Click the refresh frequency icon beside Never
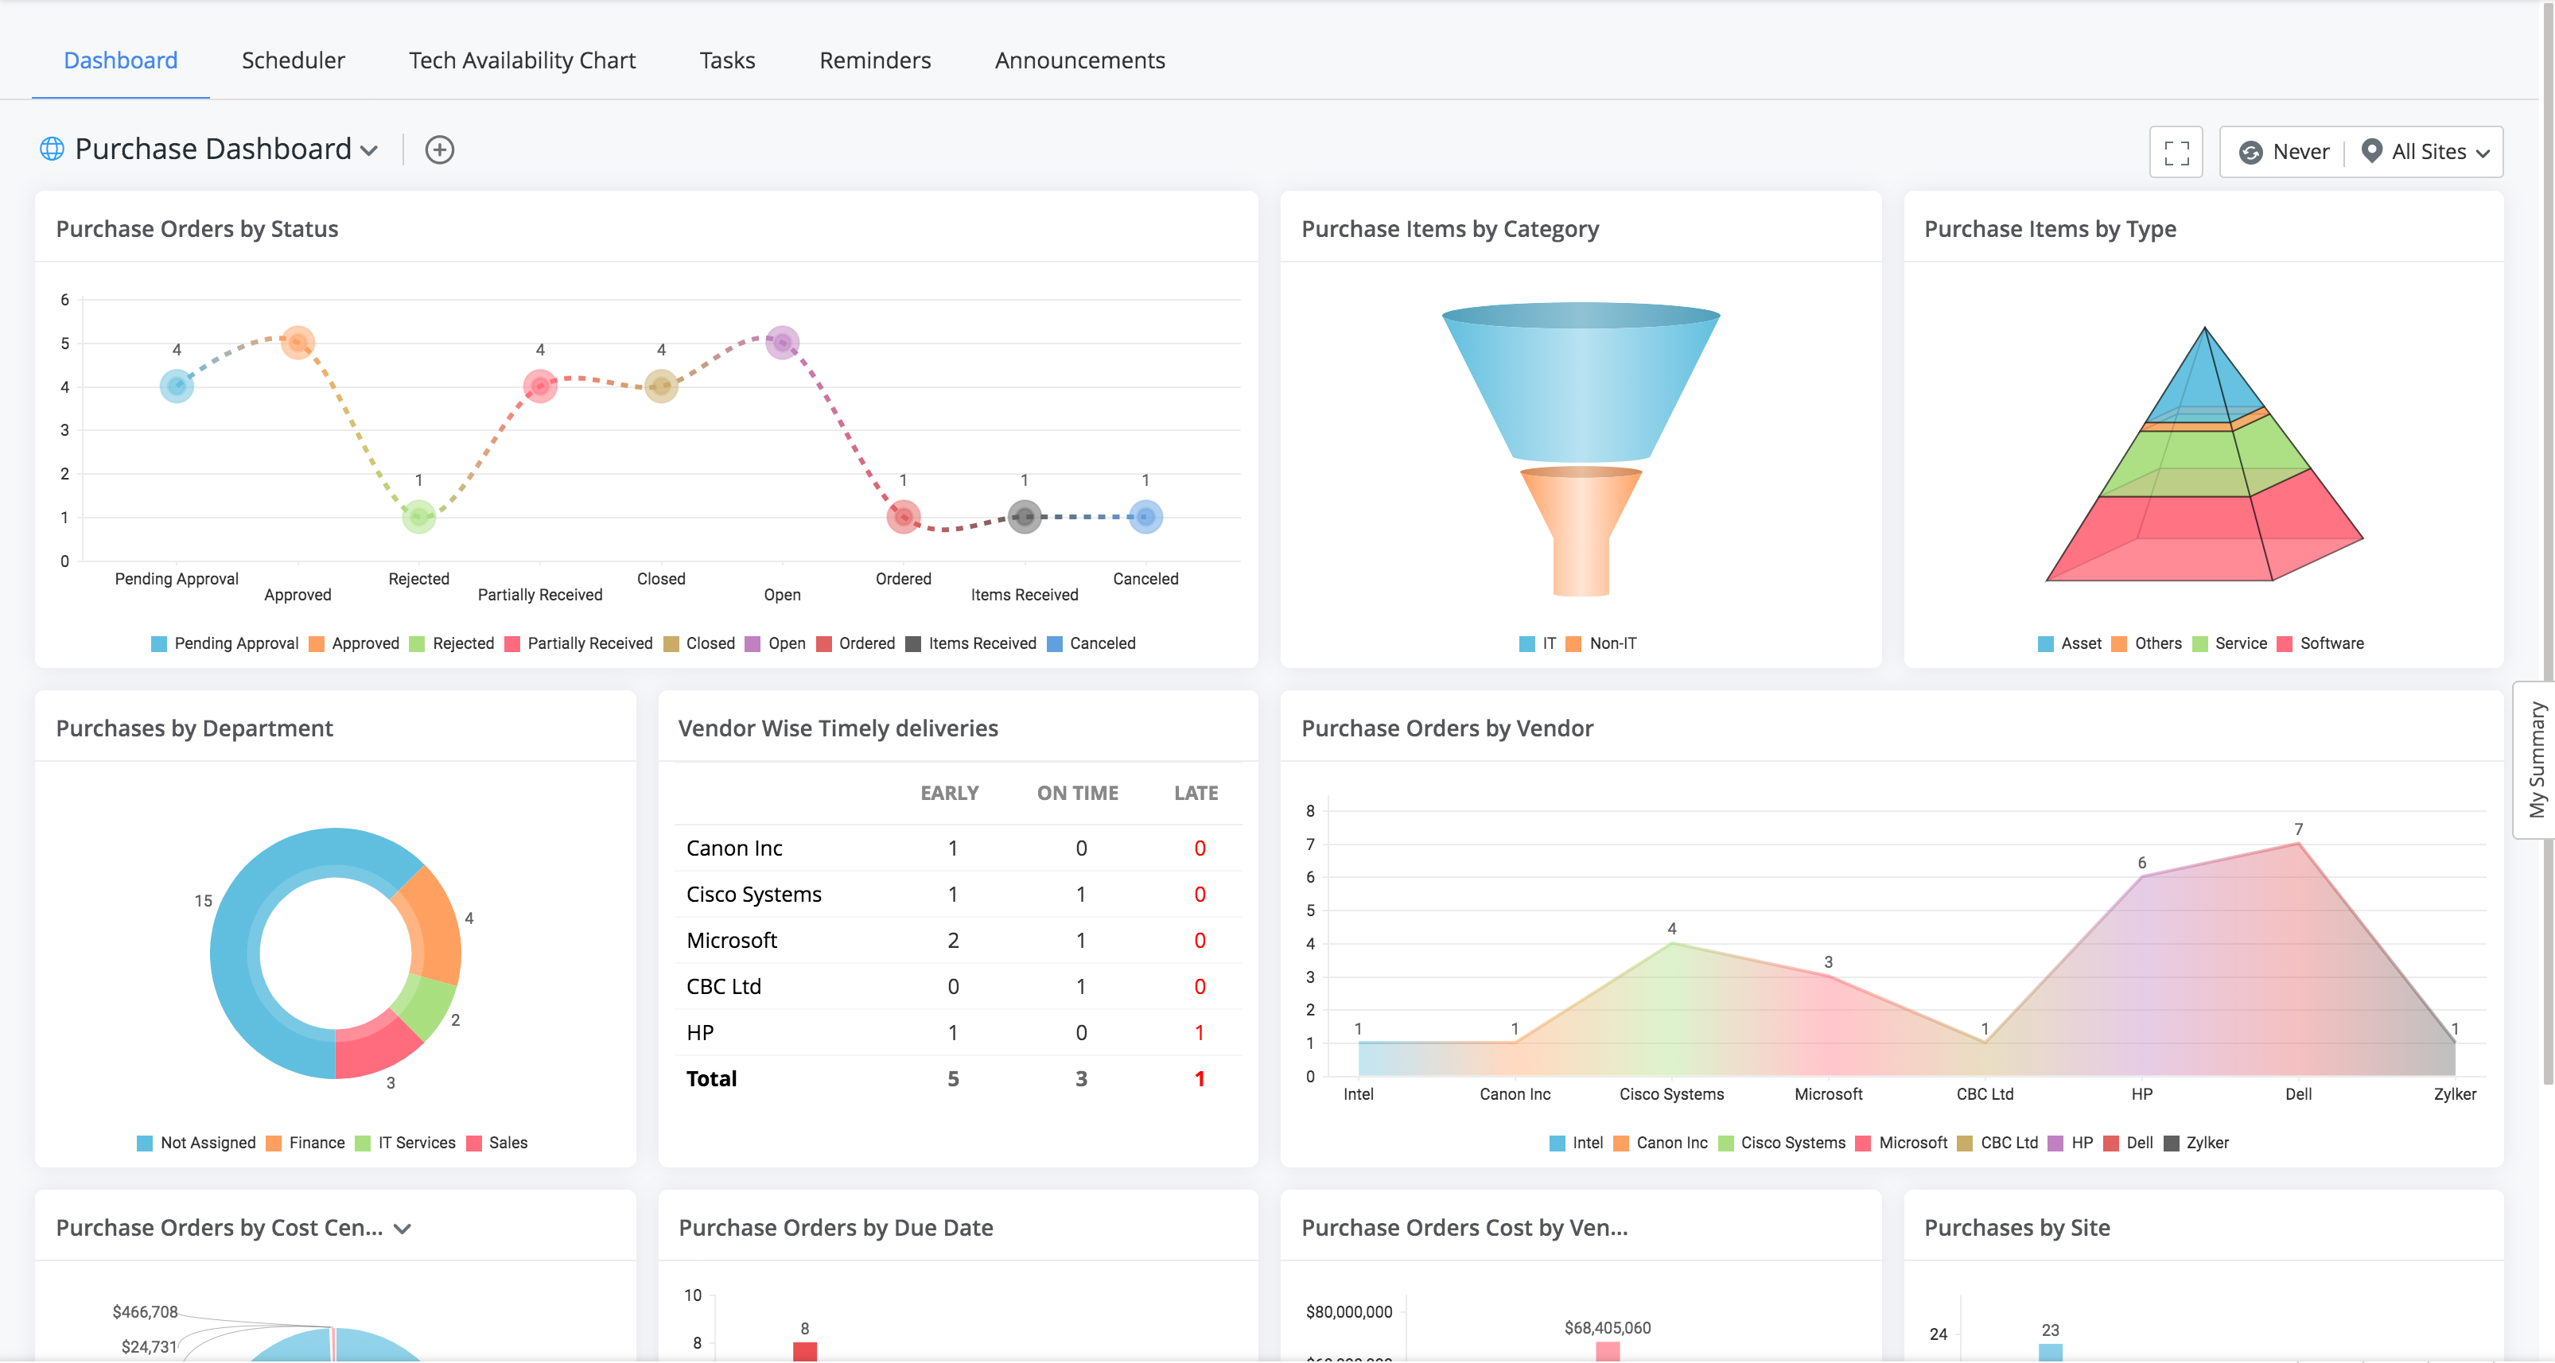Screen dimensions: 2555x1363 tap(2250, 152)
